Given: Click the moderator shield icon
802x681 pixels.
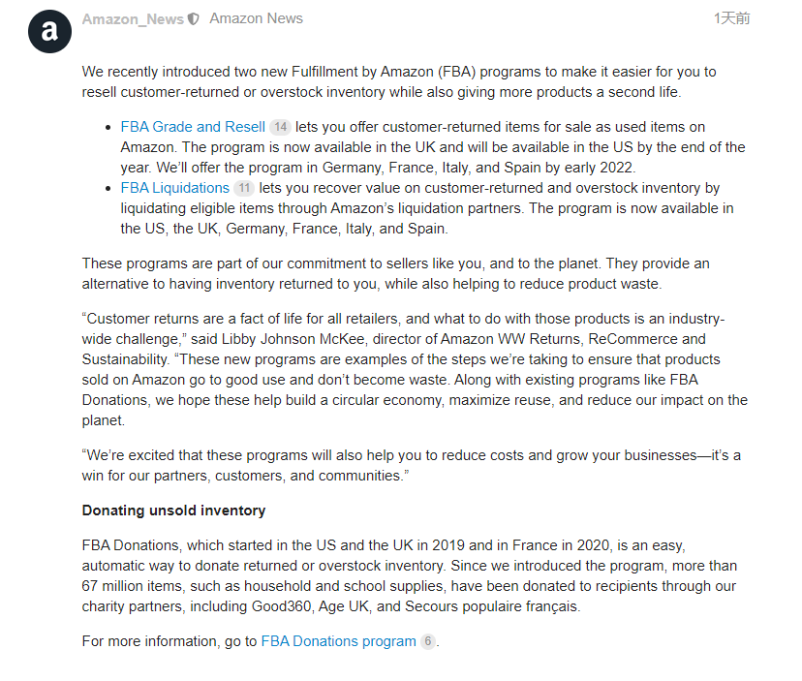Looking at the screenshot, I should tap(194, 19).
